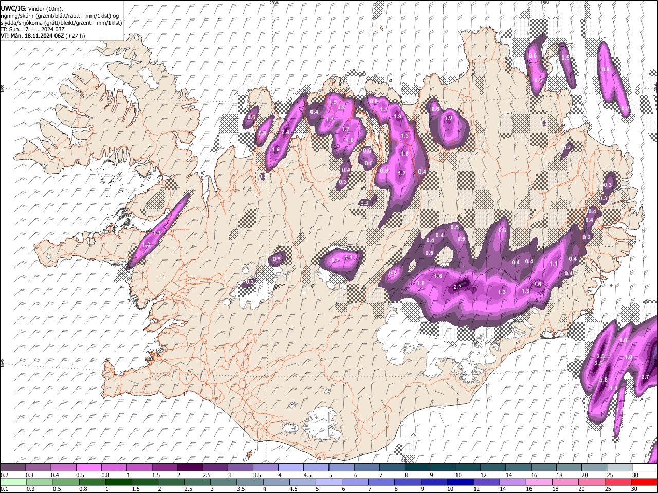Click the snow scale 12 teal swatch
The width and height of the screenshot is (658, 493).
point(493,468)
